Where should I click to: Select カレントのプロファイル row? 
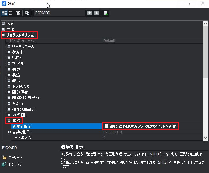pos(54,41)
